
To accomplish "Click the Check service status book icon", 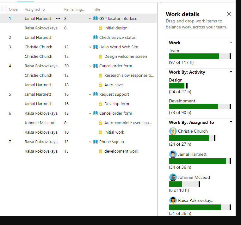I will pyautogui.click(x=96, y=37).
